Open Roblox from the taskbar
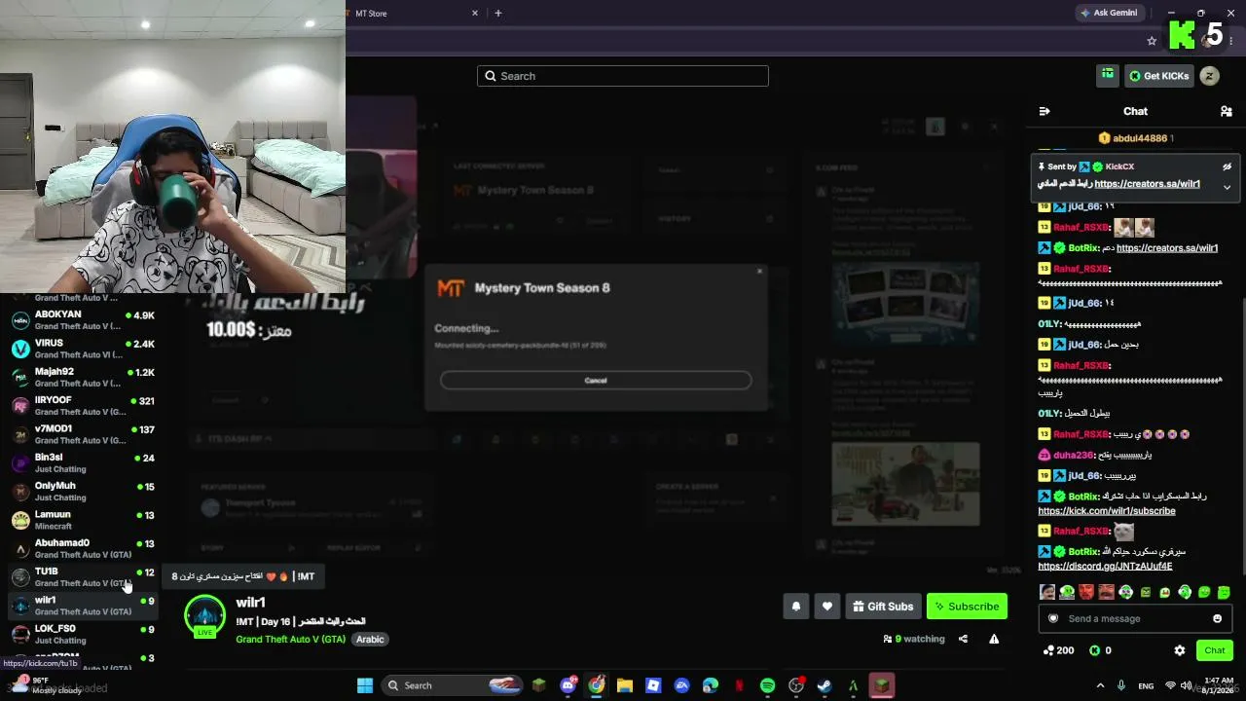The image size is (1246, 701). 653,685
